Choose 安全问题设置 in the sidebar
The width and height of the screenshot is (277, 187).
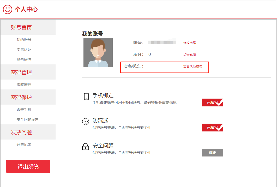tap(28, 119)
